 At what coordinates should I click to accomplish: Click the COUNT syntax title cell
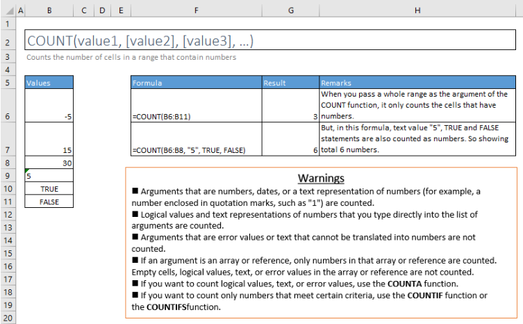[x=270, y=40]
